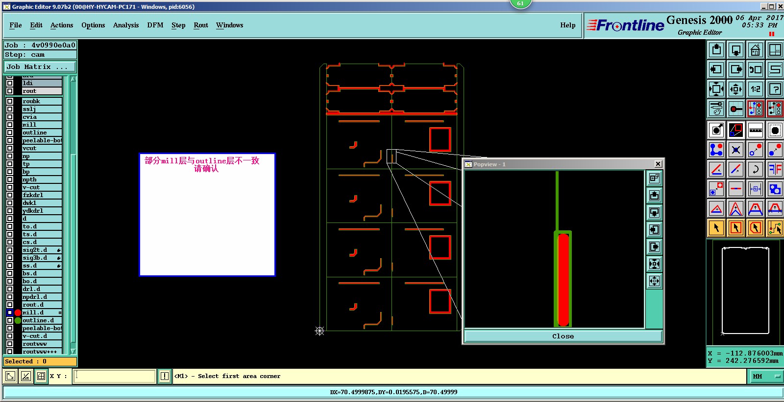Image resolution: width=784 pixels, height=402 pixels.
Task: Toggle the checkbox for sig2t.d layer
Action: (10, 250)
